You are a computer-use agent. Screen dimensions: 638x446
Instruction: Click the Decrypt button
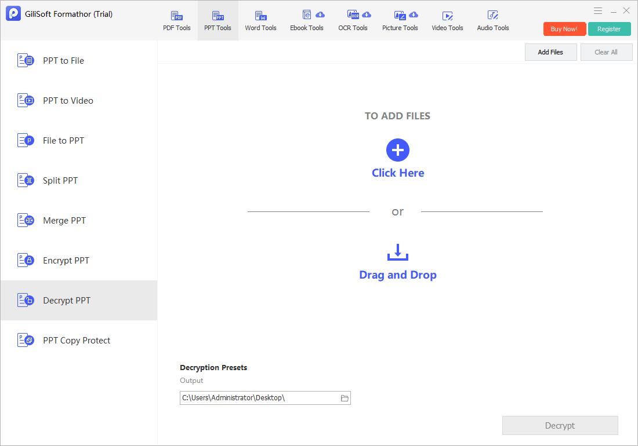[560, 425]
